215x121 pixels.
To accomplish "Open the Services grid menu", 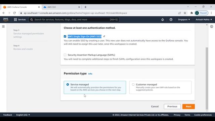I will click(20, 19).
